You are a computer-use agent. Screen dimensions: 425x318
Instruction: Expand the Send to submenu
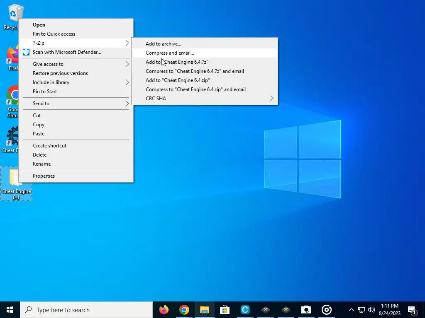coord(76,103)
